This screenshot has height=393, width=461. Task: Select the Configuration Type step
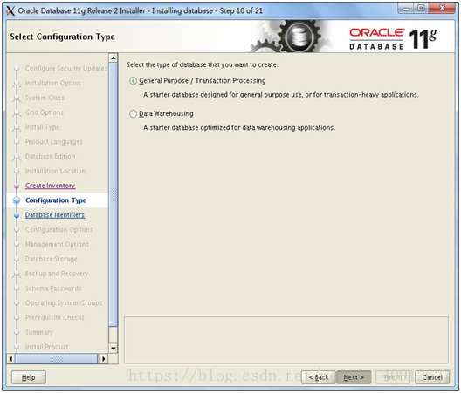point(56,200)
